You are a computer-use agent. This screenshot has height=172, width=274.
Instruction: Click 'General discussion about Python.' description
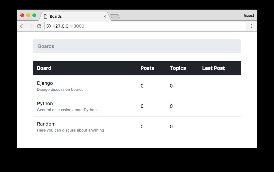pyautogui.click(x=67, y=110)
